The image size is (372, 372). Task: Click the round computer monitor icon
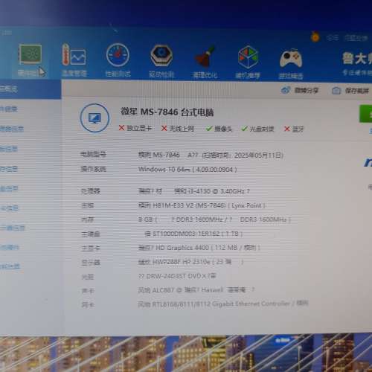click(x=94, y=118)
